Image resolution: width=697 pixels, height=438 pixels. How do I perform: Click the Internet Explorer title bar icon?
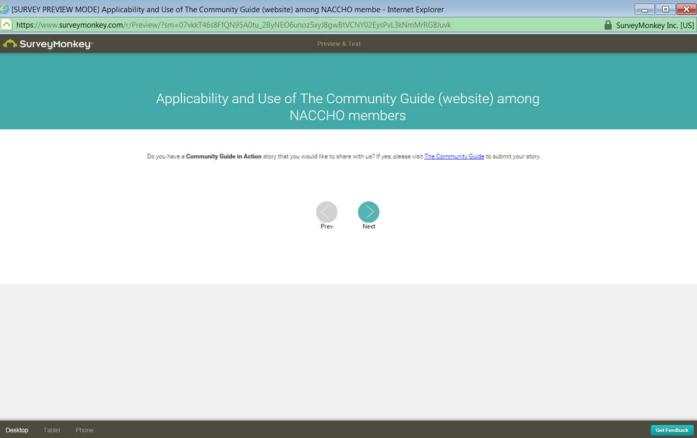point(5,9)
